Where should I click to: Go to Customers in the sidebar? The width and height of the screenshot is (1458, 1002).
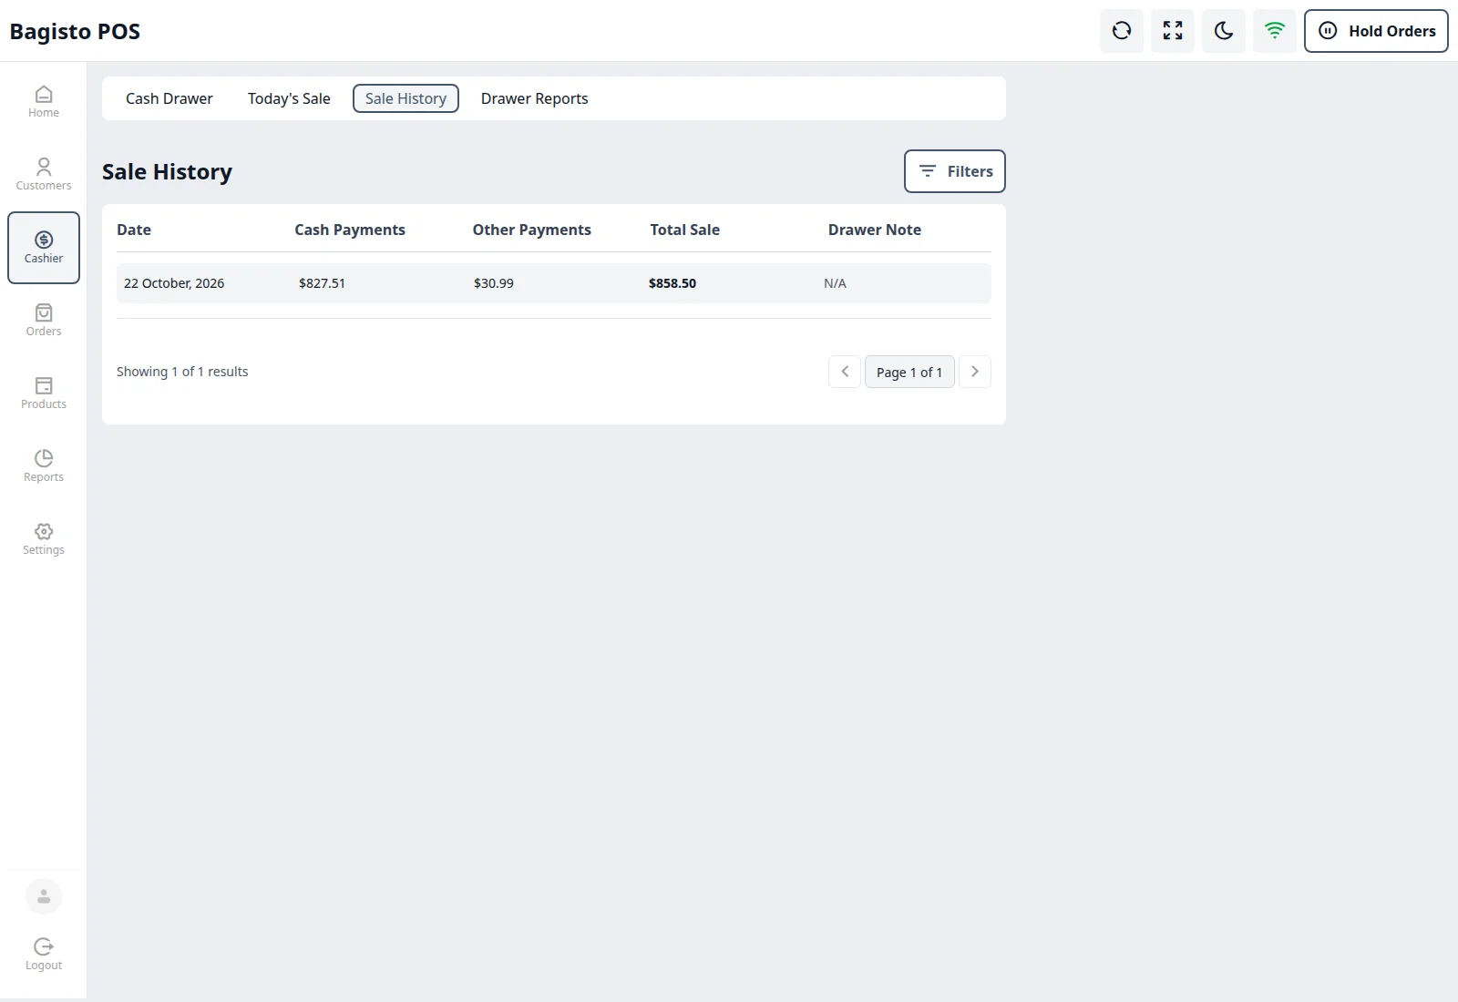(x=44, y=175)
